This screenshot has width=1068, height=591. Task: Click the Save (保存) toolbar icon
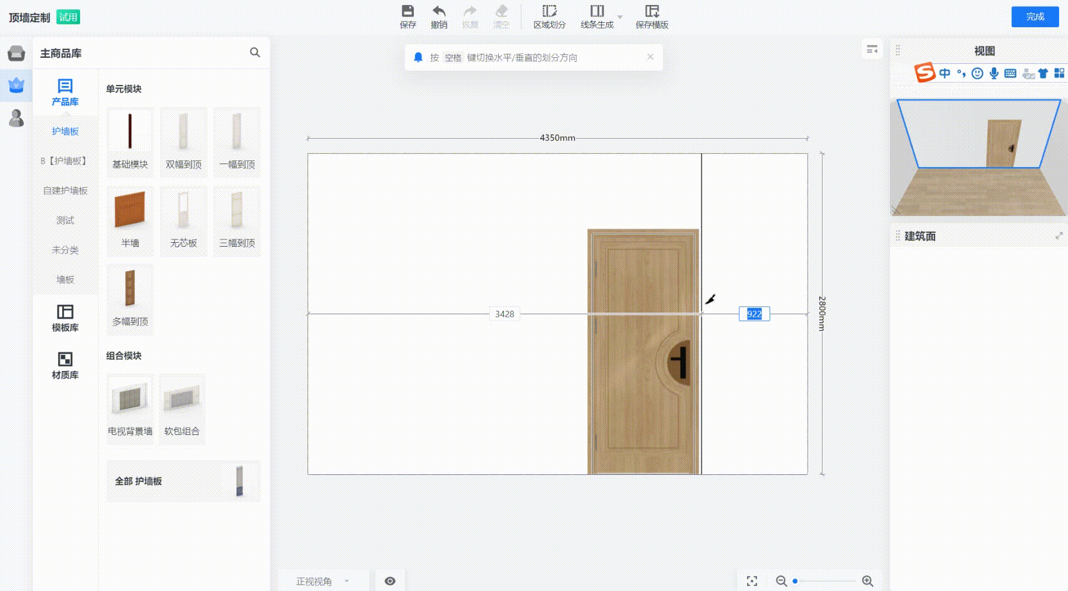[x=408, y=17]
